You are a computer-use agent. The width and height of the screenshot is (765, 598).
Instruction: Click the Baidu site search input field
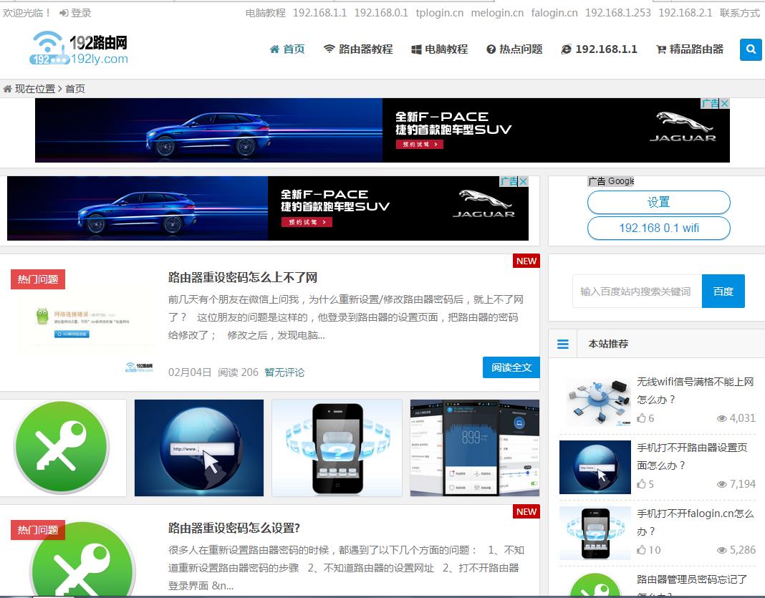click(x=637, y=291)
